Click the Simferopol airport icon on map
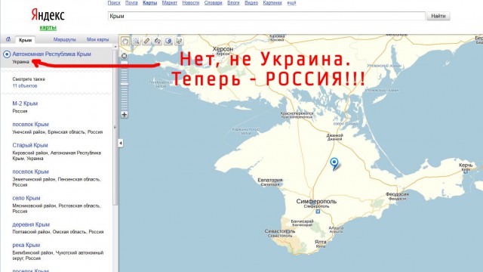This screenshot has width=483, height=272. click(x=318, y=212)
